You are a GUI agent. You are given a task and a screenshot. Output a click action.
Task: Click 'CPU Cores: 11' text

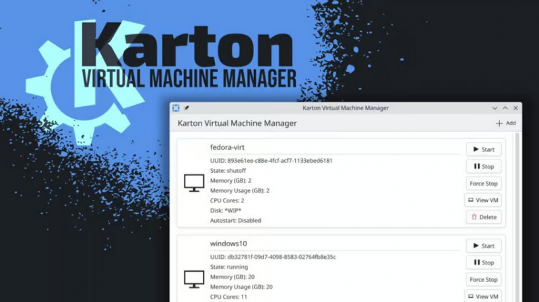point(228,297)
